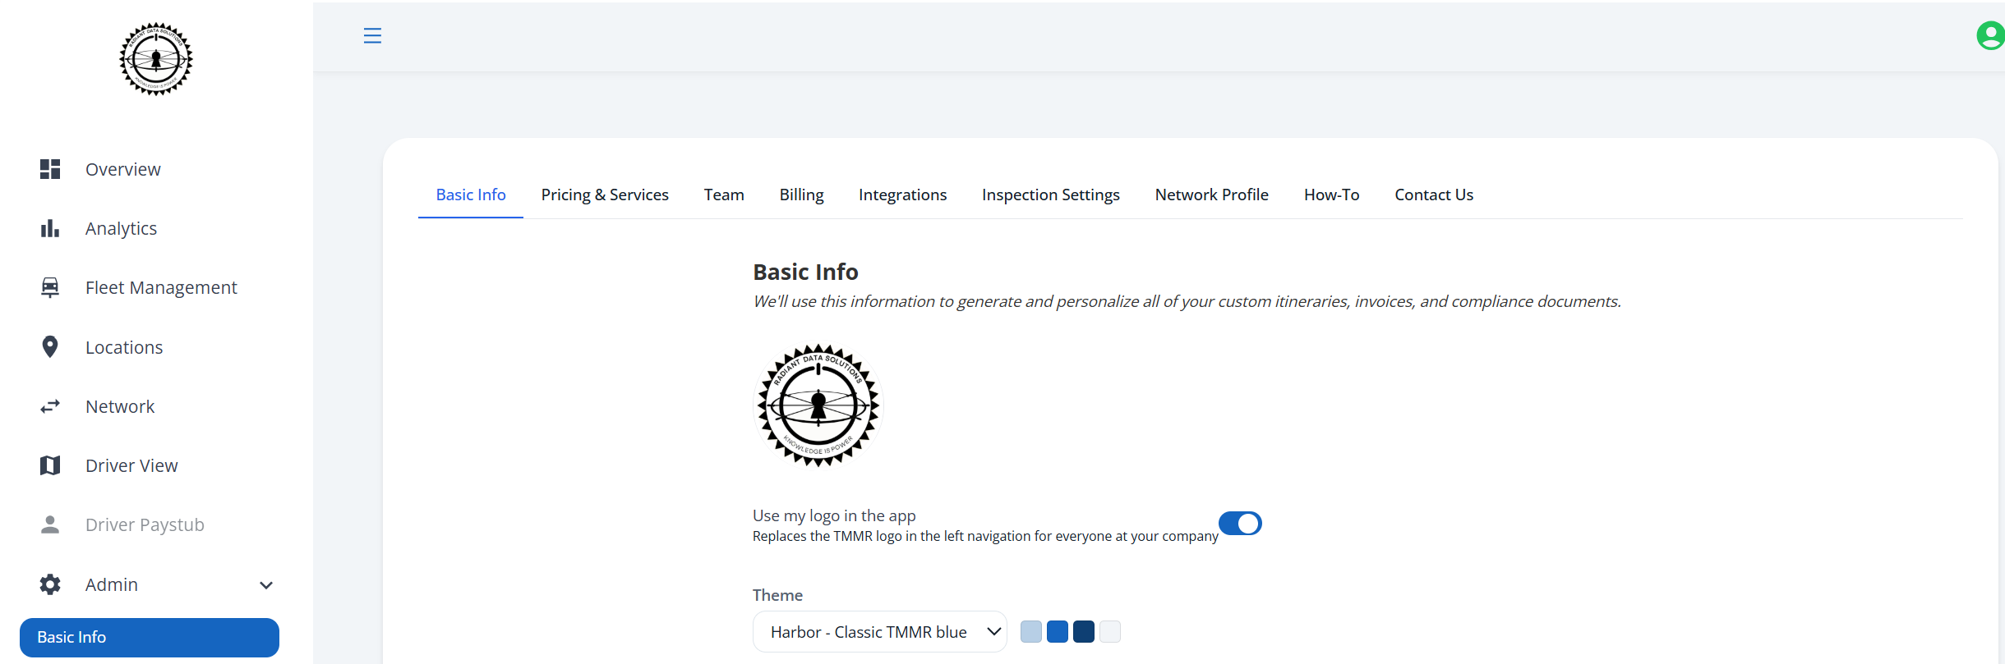The image size is (2005, 664).
Task: Open Locations in the sidebar
Action: pyautogui.click(x=124, y=347)
